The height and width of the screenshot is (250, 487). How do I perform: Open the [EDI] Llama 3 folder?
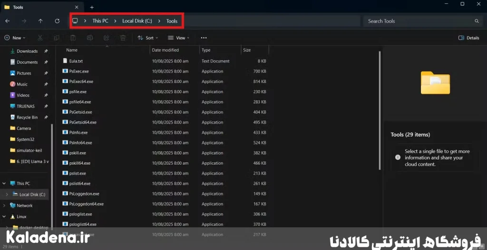pos(33,161)
